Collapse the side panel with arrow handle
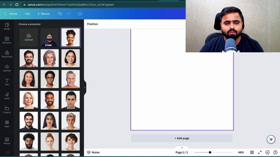Viewport: 280px width, 157px height. (x=85, y=87)
